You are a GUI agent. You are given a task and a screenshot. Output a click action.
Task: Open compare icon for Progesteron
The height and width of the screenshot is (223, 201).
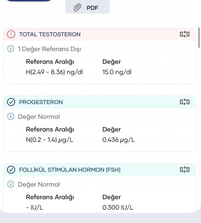pyautogui.click(x=185, y=102)
